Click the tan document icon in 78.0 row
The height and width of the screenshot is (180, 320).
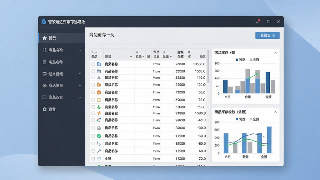pyautogui.click(x=99, y=100)
